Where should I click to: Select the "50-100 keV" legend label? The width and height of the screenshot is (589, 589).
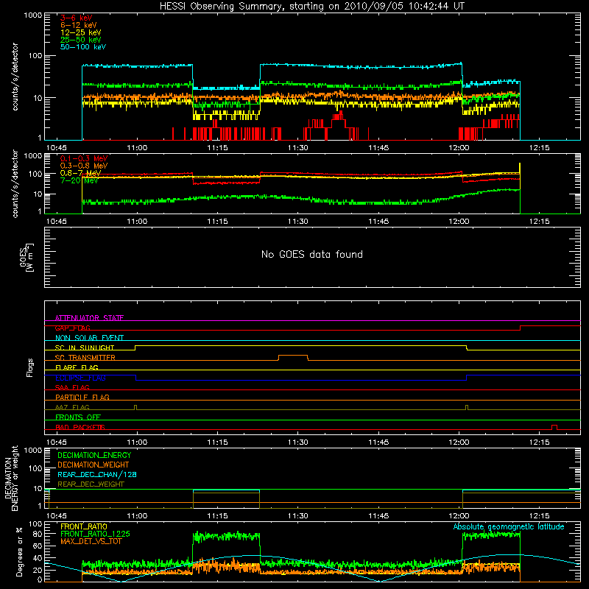pos(83,47)
